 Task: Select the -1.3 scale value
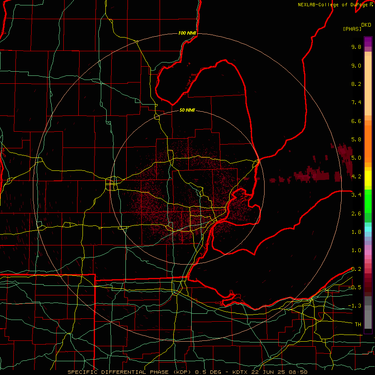355,306
